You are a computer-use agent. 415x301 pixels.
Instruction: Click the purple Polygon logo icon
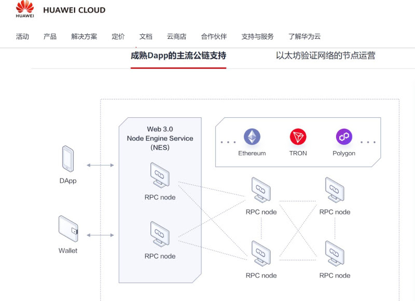344,136
